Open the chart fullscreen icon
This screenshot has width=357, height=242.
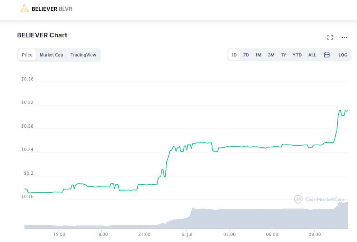pyautogui.click(x=330, y=37)
